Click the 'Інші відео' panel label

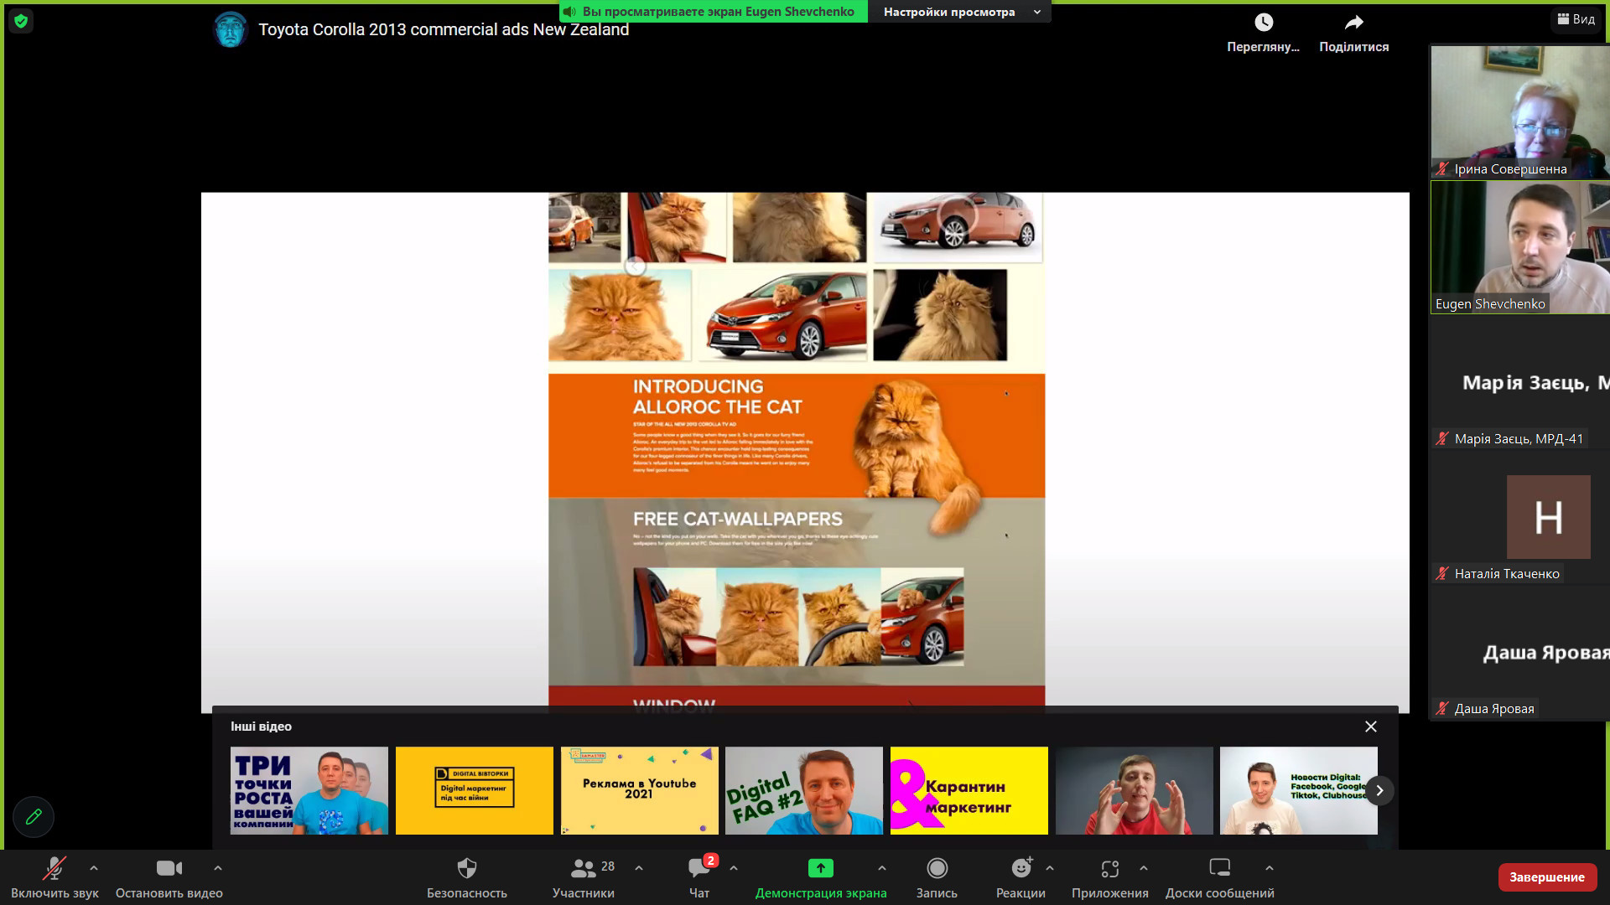(x=261, y=727)
